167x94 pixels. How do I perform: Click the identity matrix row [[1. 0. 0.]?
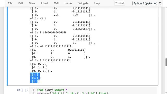tap(39, 64)
